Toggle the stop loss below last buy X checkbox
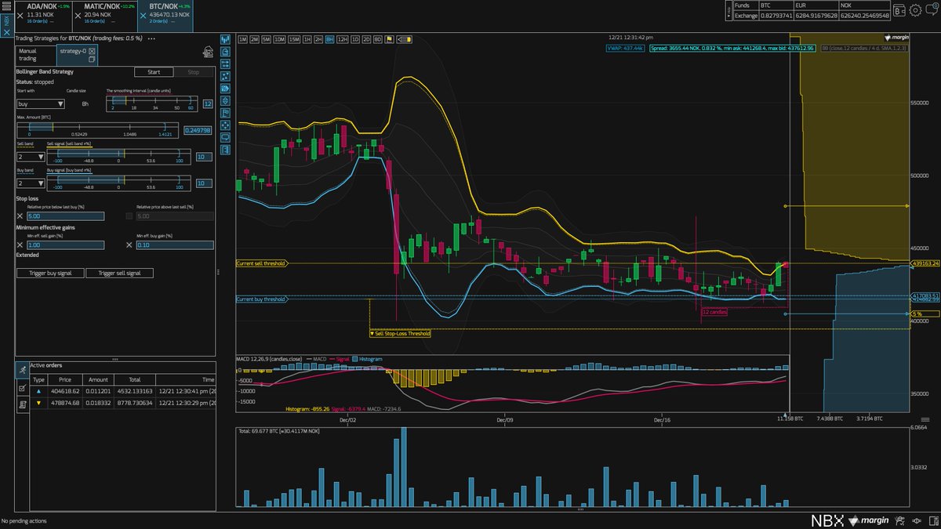The width and height of the screenshot is (941, 529). [20, 216]
